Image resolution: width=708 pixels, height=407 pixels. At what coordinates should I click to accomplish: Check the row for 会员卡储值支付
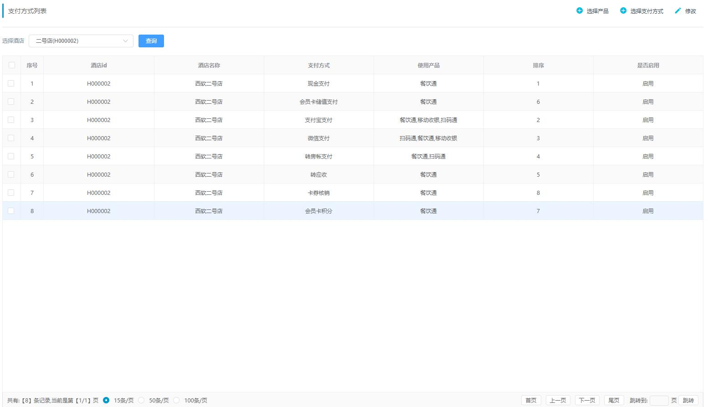coord(11,102)
